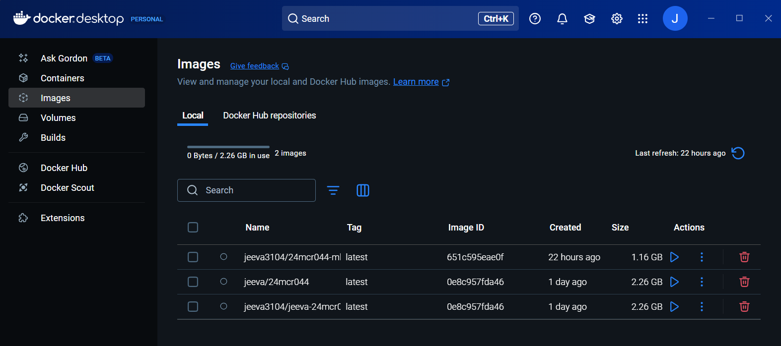Image resolution: width=781 pixels, height=346 pixels.
Task: Open the apps grid menu
Action: click(x=642, y=19)
